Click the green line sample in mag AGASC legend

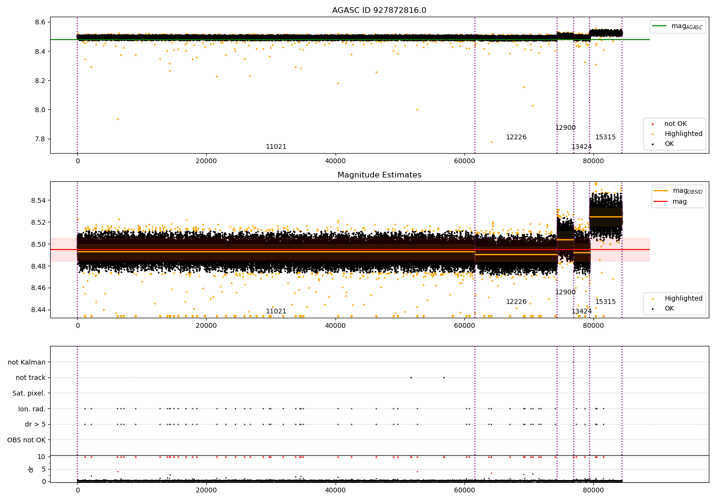coord(660,26)
